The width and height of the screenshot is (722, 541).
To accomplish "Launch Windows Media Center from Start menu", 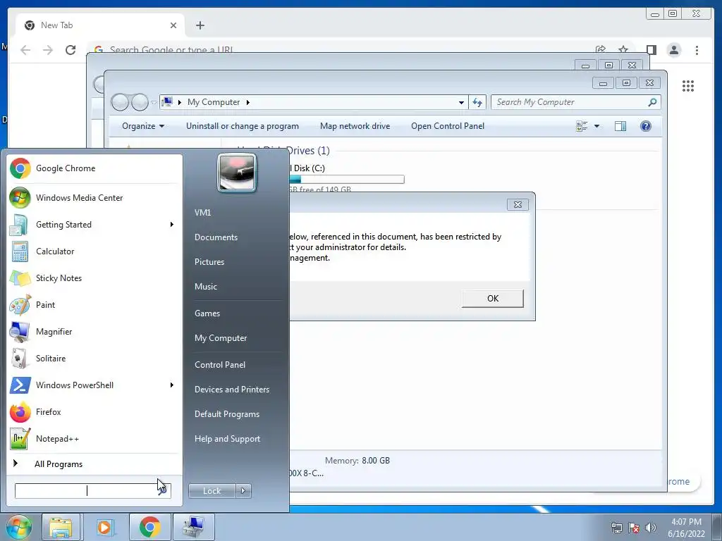I will (x=94, y=198).
